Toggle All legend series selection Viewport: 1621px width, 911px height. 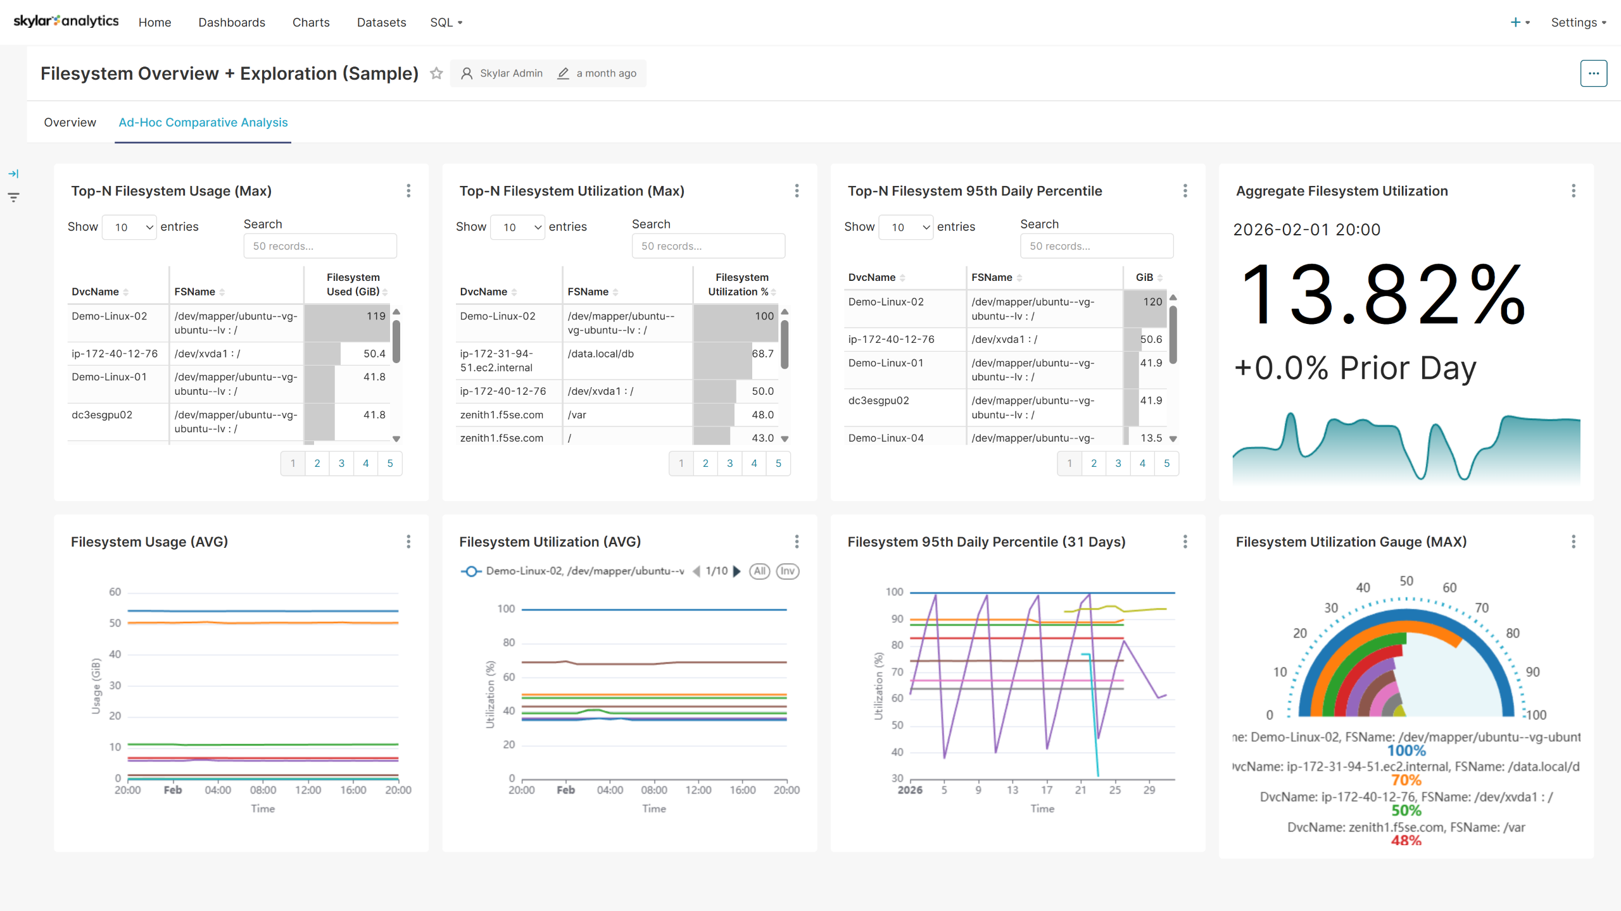(759, 571)
